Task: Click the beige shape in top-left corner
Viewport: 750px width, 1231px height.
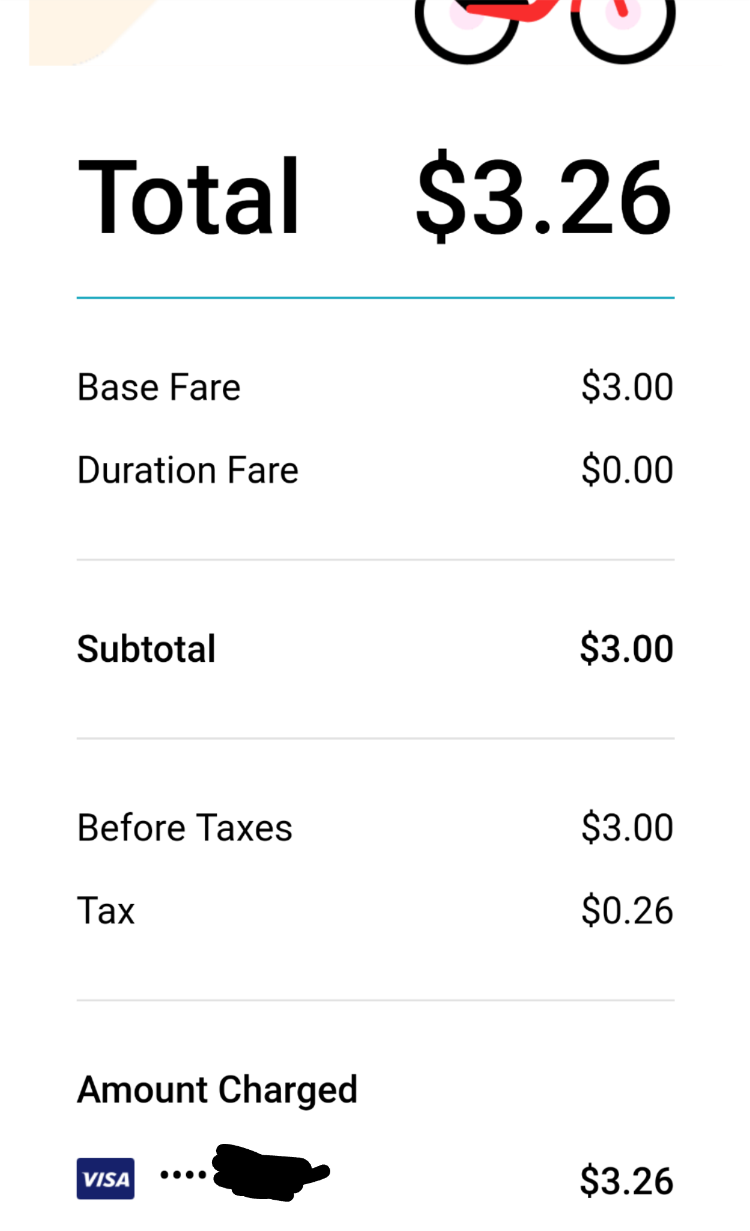Action: pos(78,30)
